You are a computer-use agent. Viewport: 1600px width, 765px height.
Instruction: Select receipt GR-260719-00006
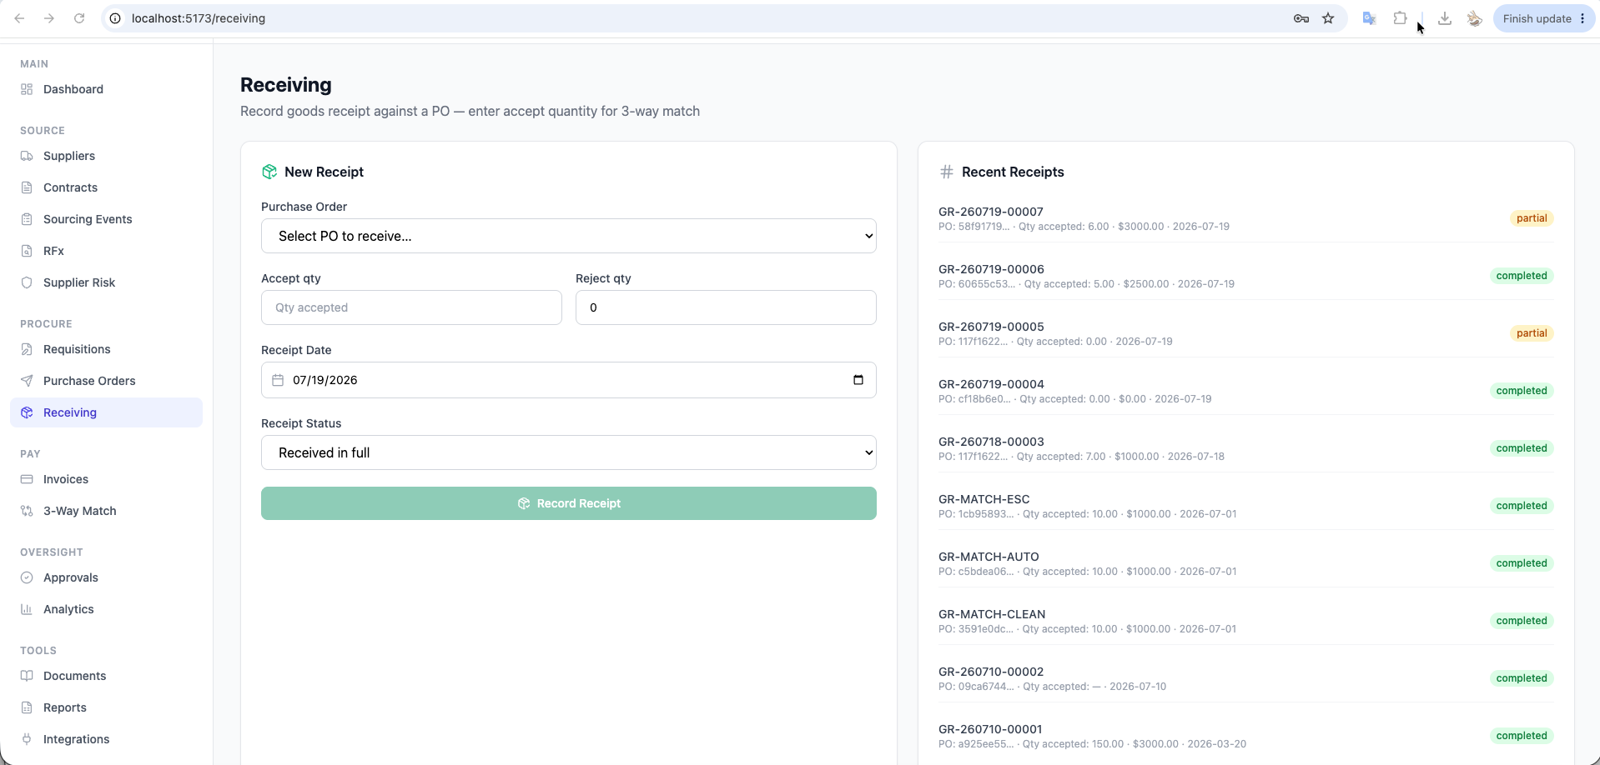(1246, 276)
